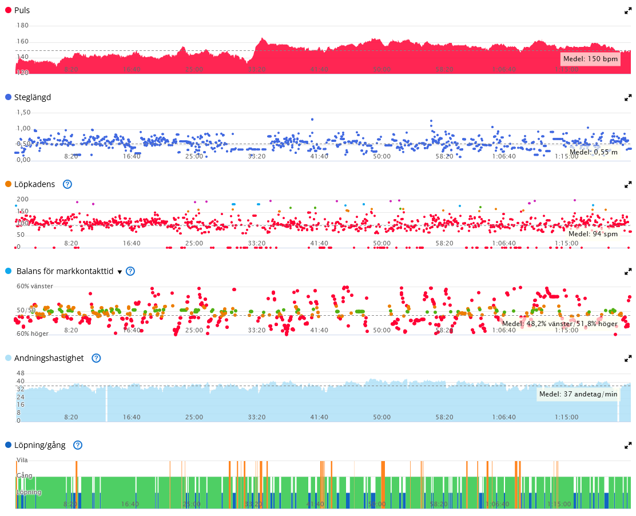
Task: Expand the Balans för markkontakttid chart
Action: pos(628,271)
